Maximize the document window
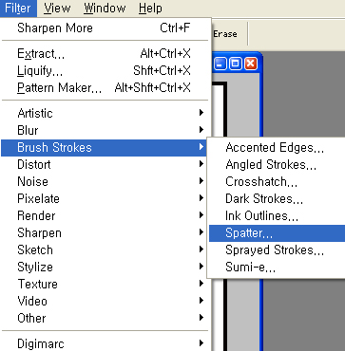The image size is (345, 351). (236, 65)
